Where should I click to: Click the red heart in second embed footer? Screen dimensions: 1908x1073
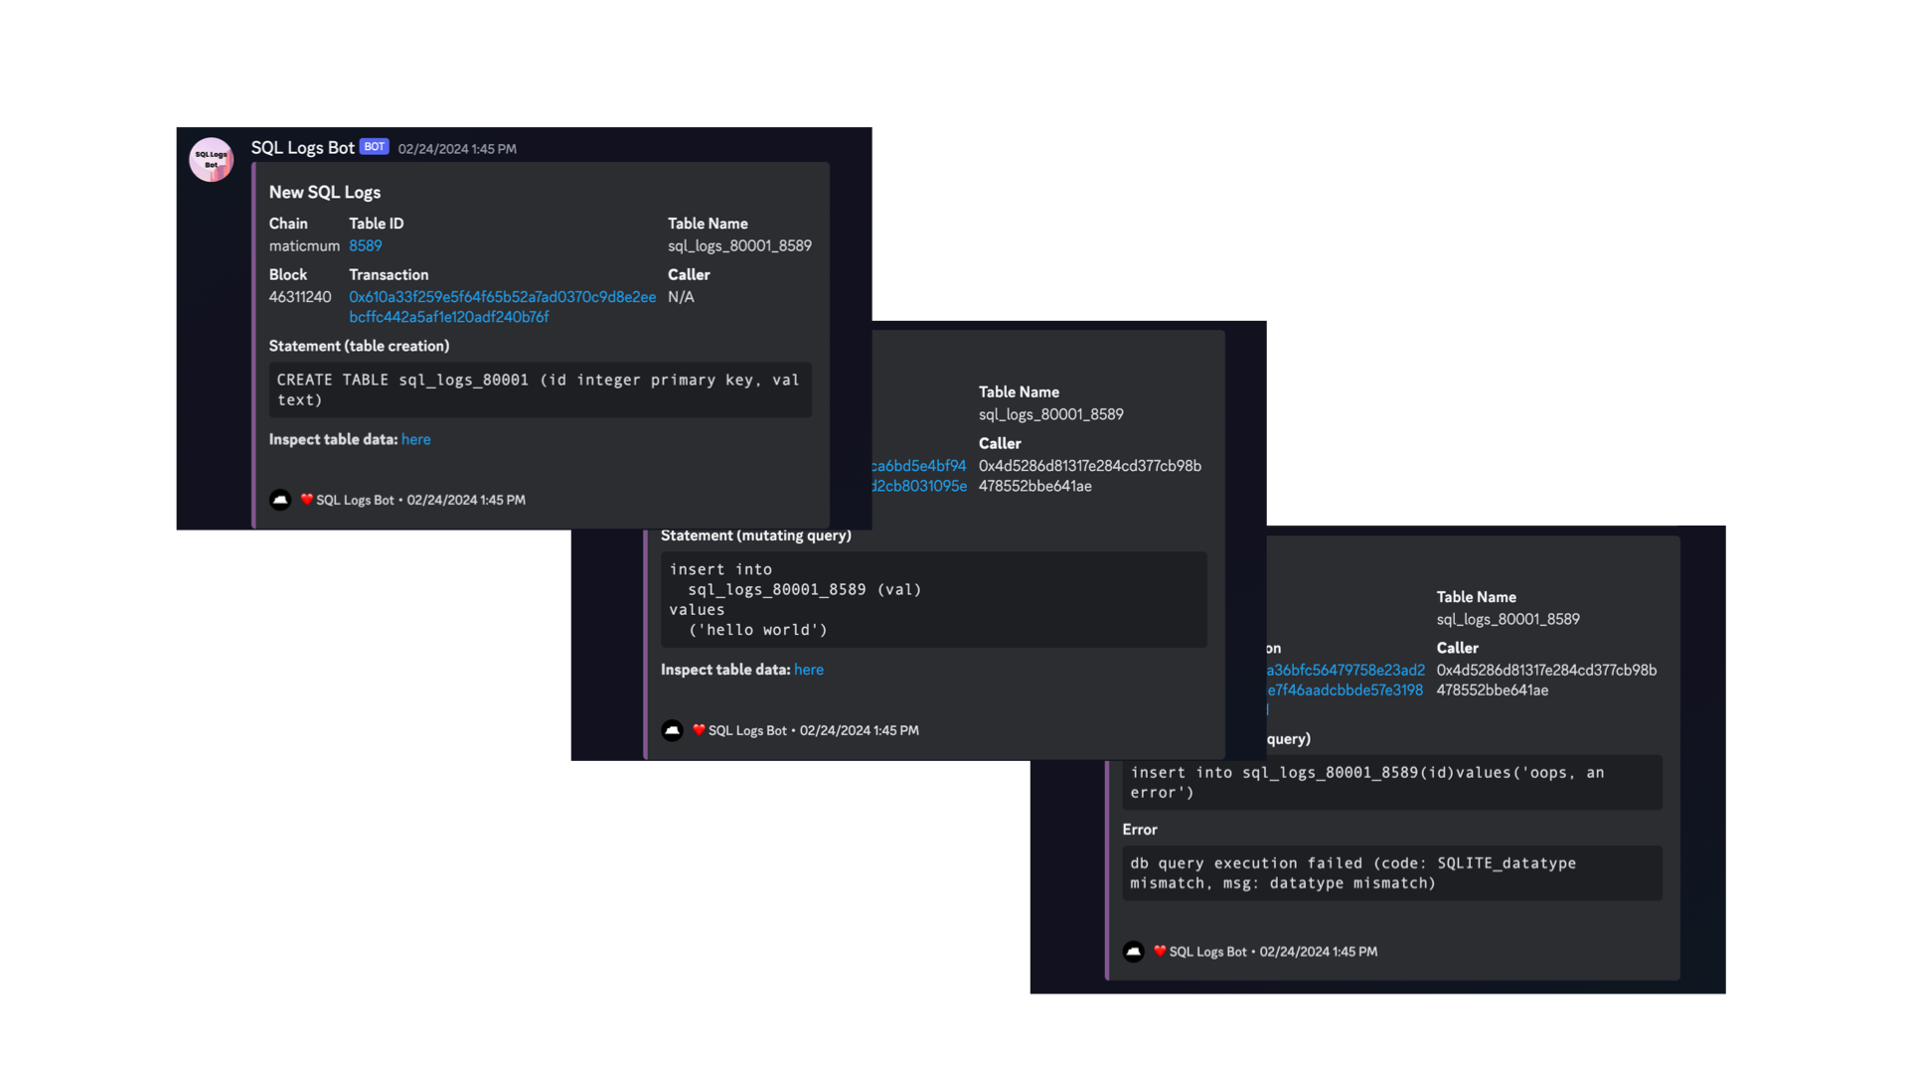(x=699, y=730)
